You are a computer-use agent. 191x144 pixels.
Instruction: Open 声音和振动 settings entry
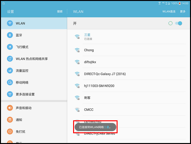coord(34,108)
